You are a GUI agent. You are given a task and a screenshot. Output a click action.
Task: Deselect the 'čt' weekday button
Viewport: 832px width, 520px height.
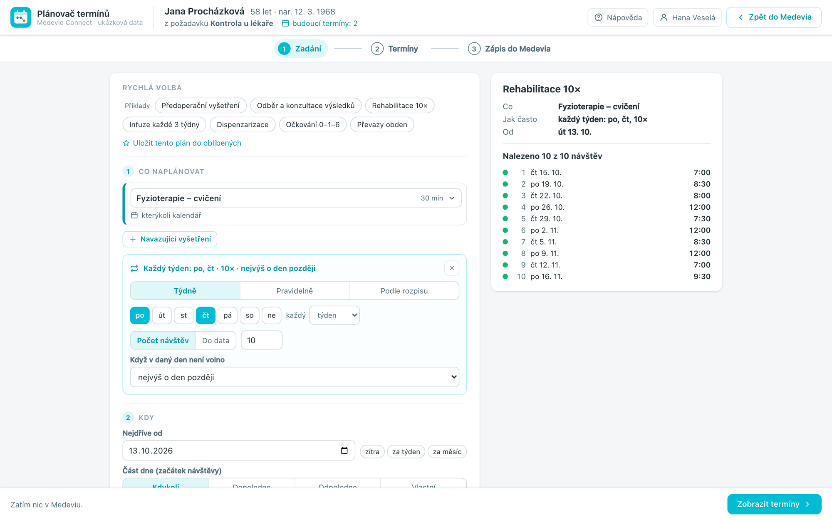pyautogui.click(x=206, y=315)
